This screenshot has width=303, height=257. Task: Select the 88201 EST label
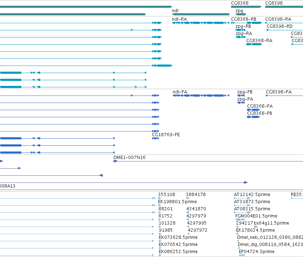[166, 209]
